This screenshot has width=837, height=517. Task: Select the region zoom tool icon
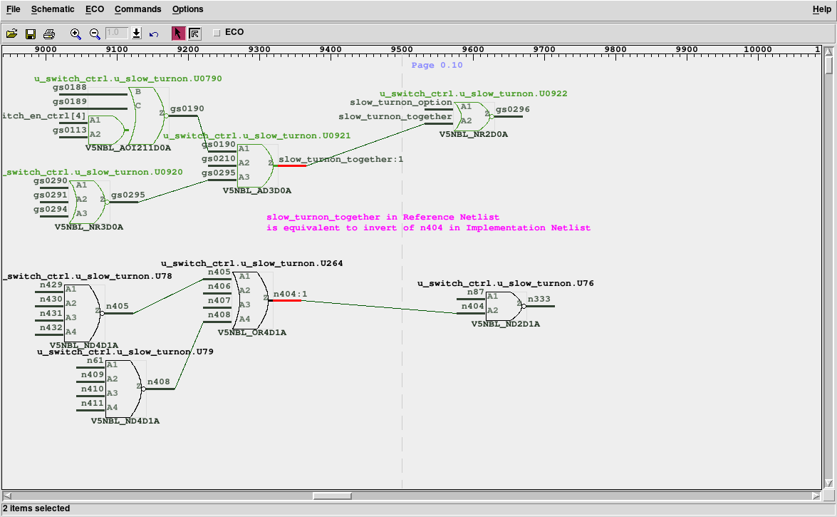194,34
